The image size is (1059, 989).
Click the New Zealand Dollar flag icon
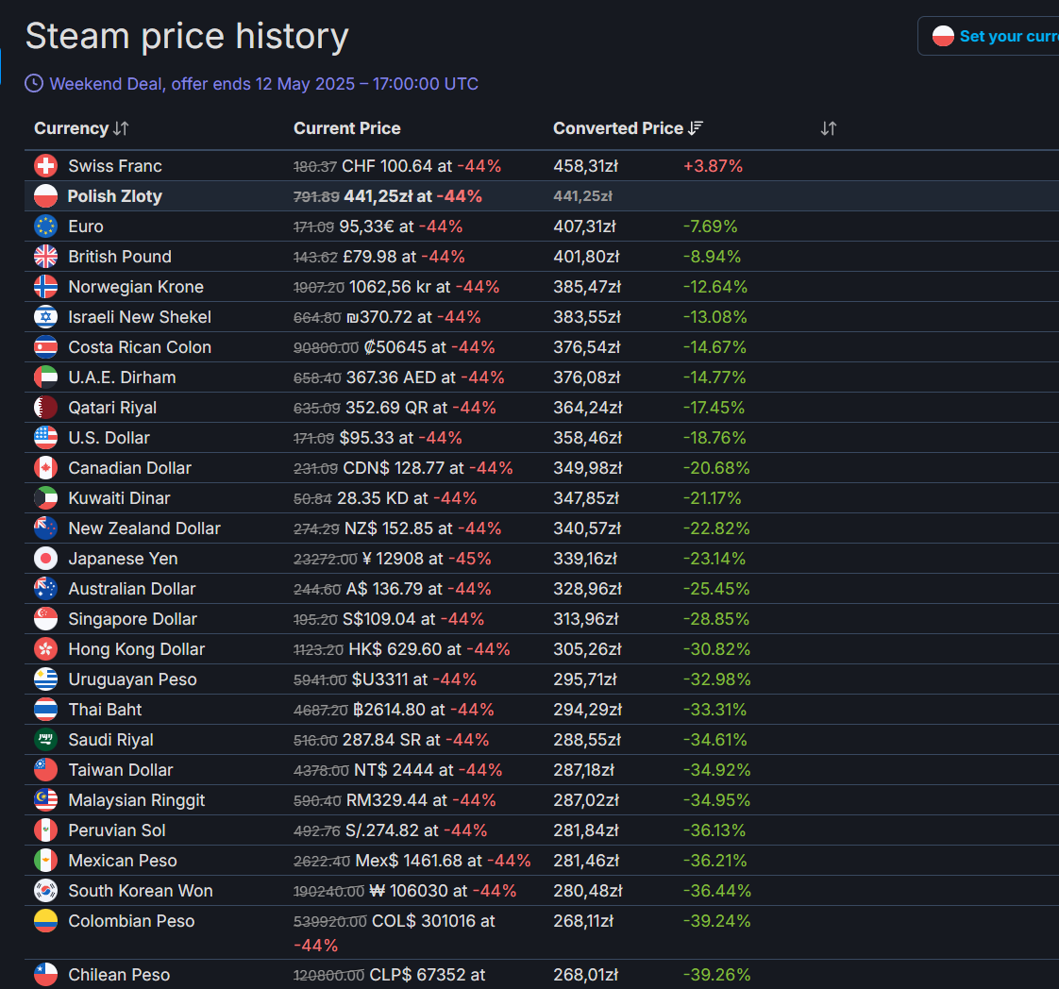click(x=46, y=528)
